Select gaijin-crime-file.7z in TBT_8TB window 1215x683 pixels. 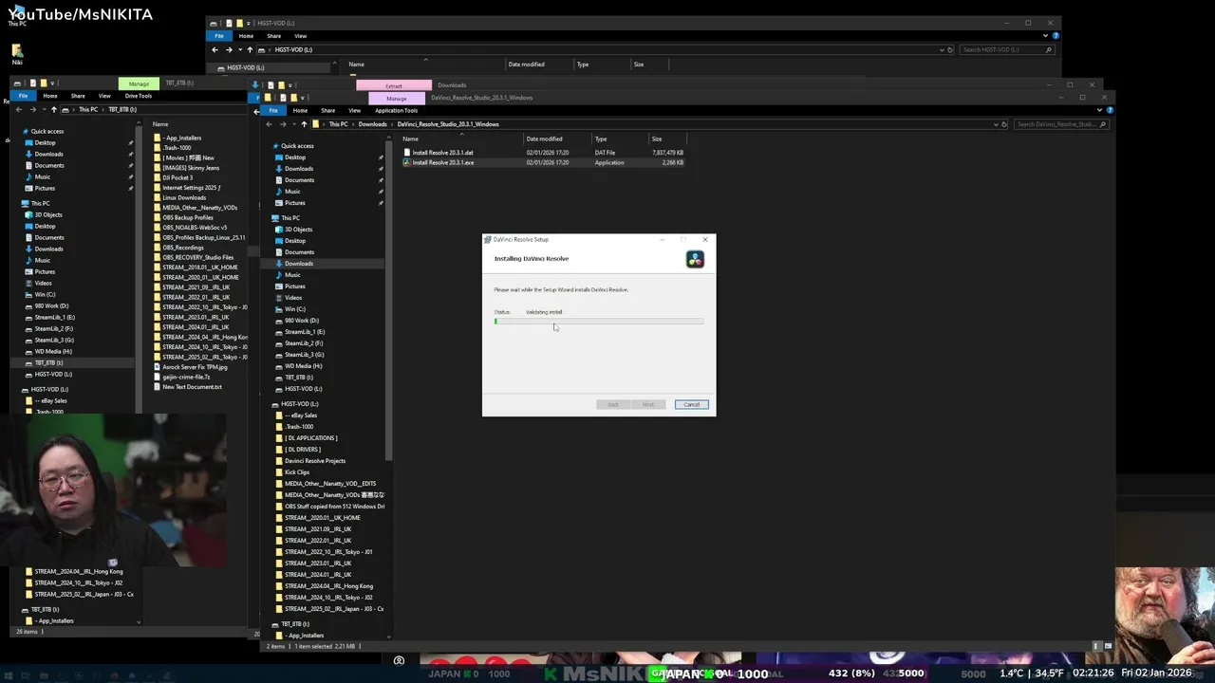tap(186, 377)
